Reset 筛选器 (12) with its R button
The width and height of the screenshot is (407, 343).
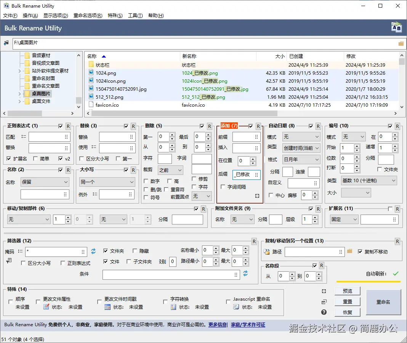pyautogui.click(x=254, y=242)
